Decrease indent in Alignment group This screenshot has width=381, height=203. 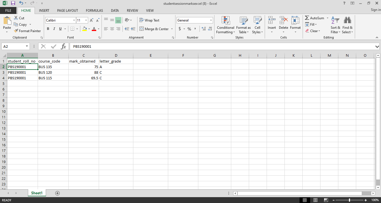pos(127,29)
